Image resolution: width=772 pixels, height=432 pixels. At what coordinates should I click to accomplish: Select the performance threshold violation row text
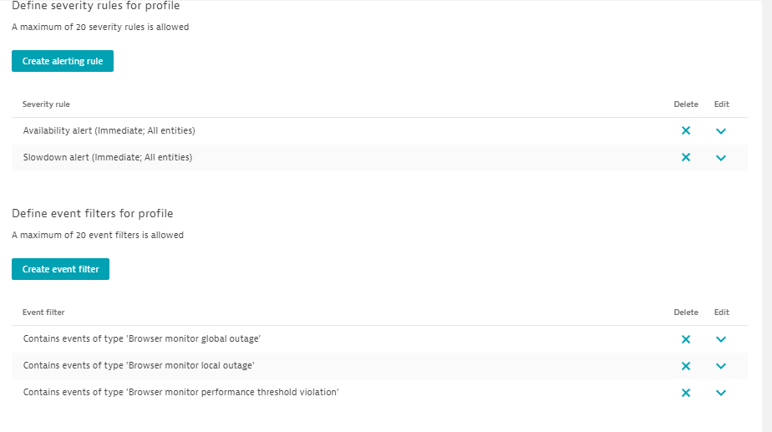[180, 393]
